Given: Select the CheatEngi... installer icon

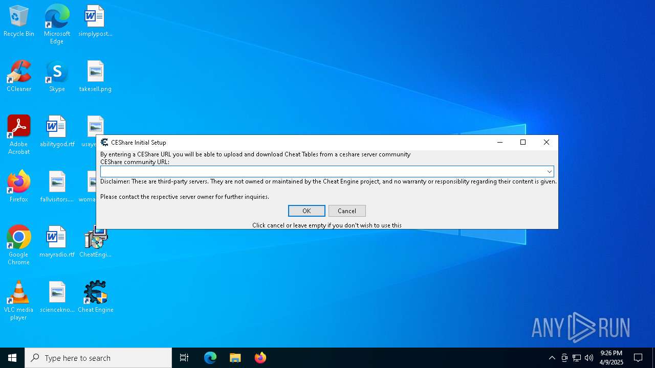Looking at the screenshot, I should pos(95,242).
